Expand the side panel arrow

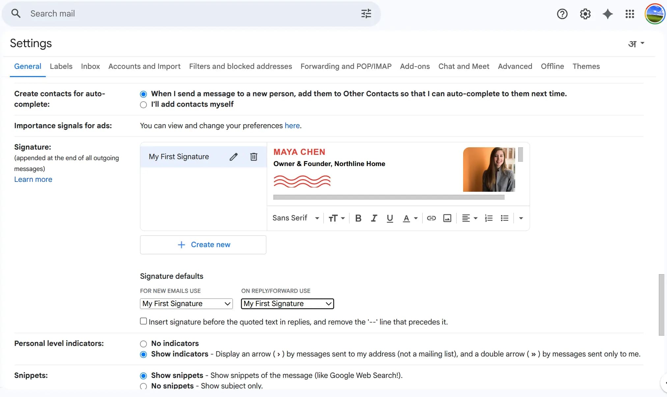tap(665, 383)
